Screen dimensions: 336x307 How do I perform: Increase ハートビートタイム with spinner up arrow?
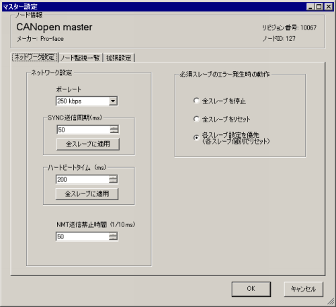click(114, 177)
